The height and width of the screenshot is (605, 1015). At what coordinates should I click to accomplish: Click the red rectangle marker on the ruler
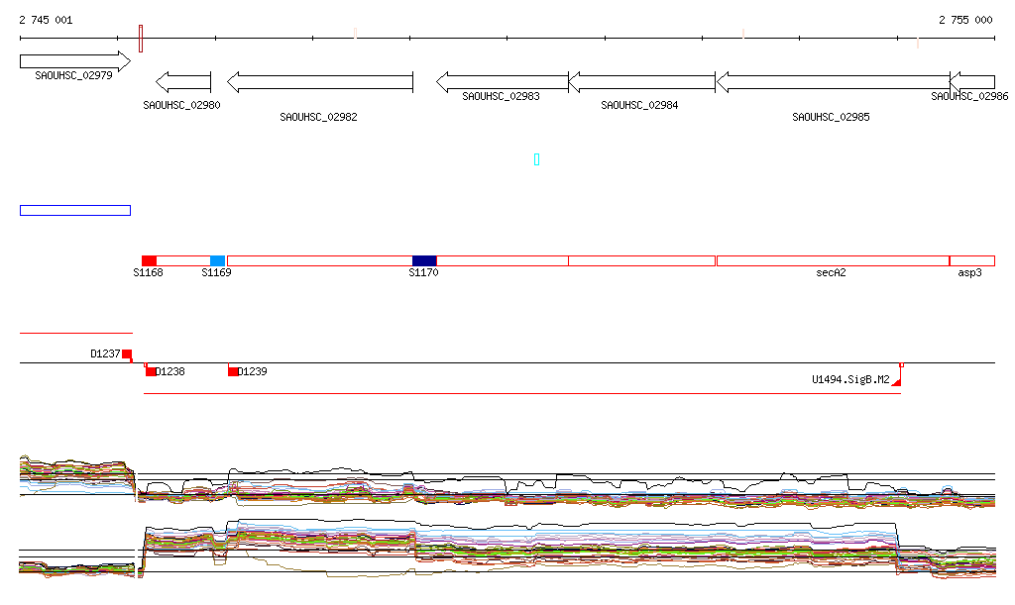141,39
